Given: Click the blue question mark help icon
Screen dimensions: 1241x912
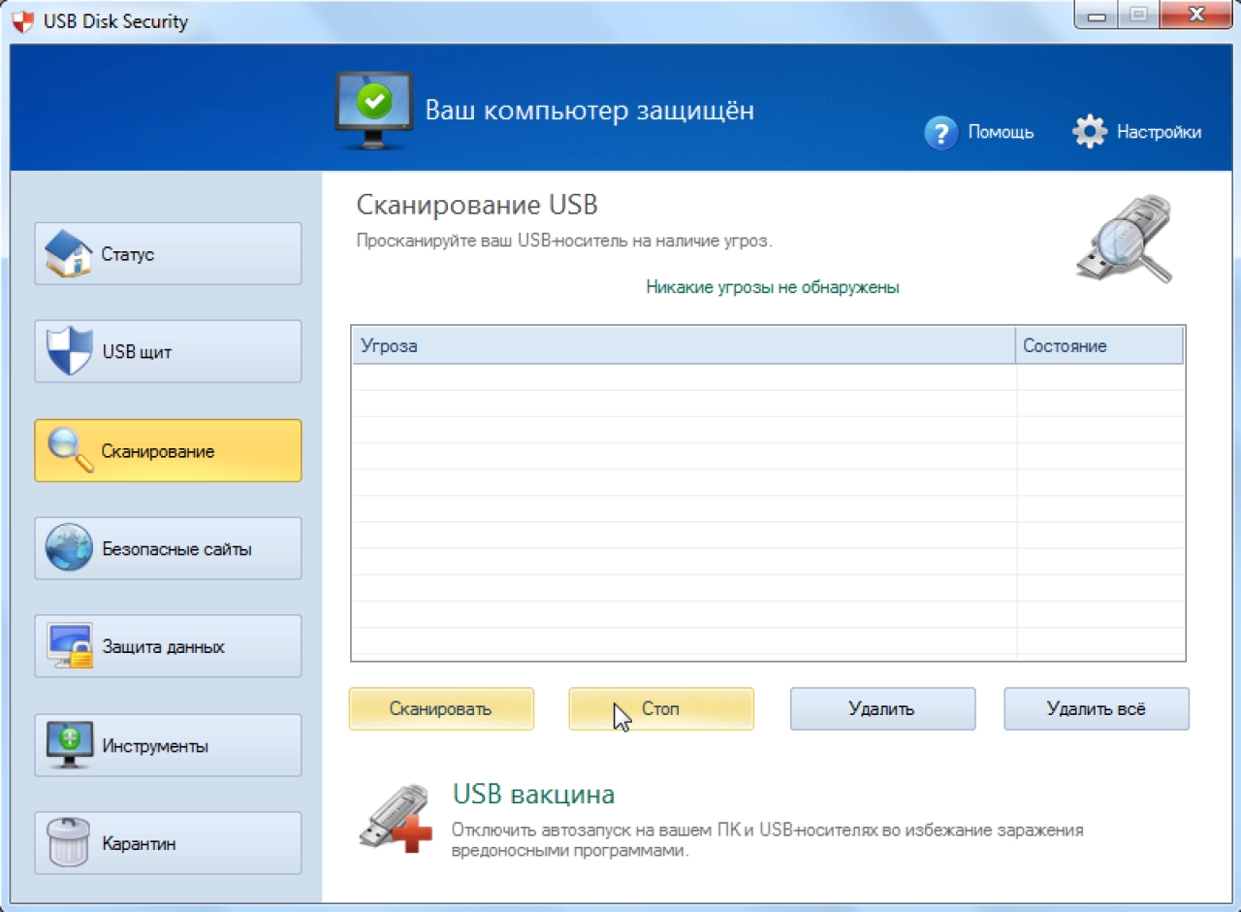Looking at the screenshot, I should 940,132.
